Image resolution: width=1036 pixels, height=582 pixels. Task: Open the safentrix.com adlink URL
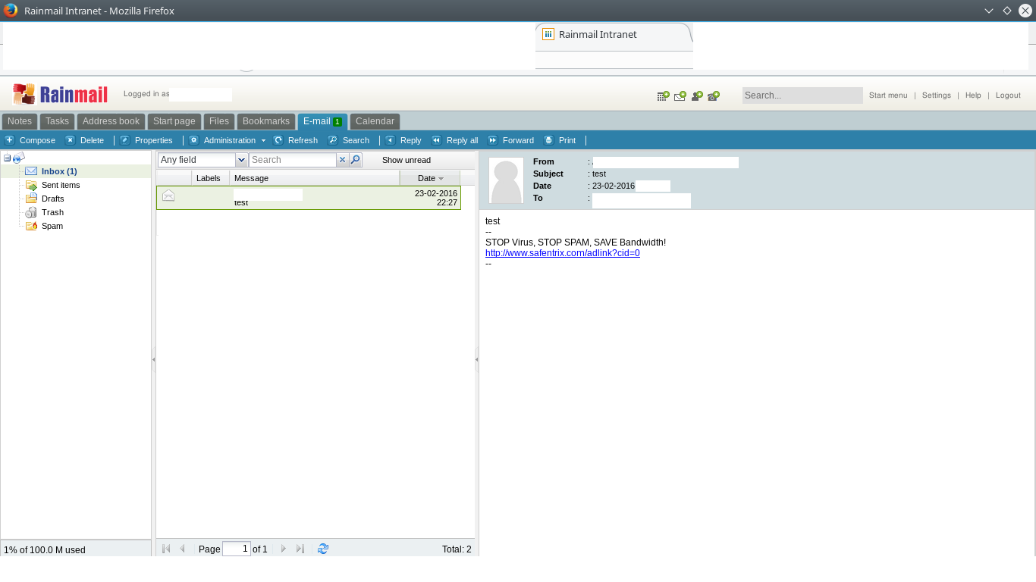563,253
